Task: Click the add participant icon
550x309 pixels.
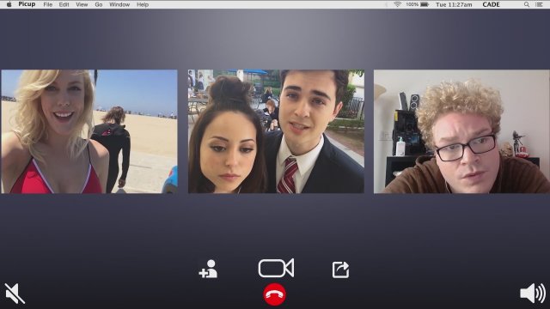Action: point(208,269)
